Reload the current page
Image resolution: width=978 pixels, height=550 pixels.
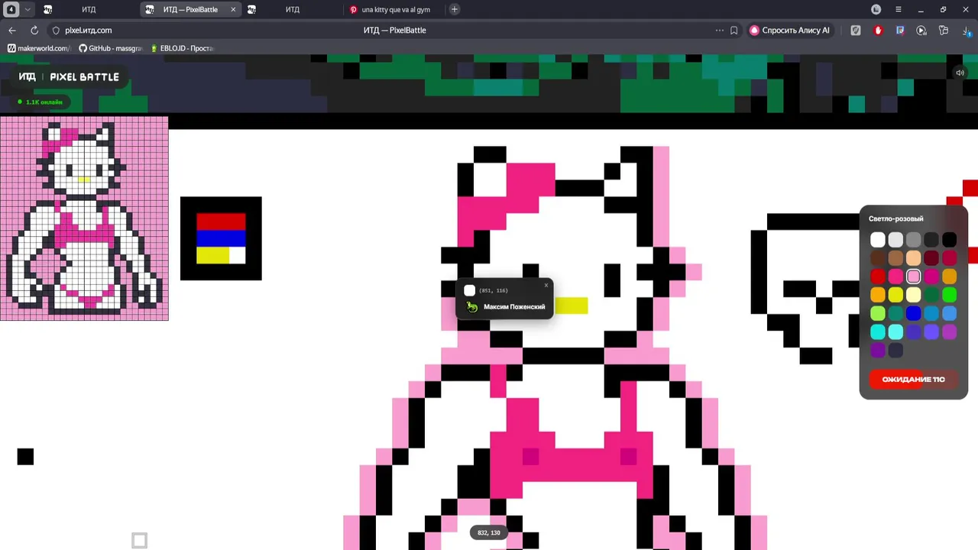coord(34,31)
